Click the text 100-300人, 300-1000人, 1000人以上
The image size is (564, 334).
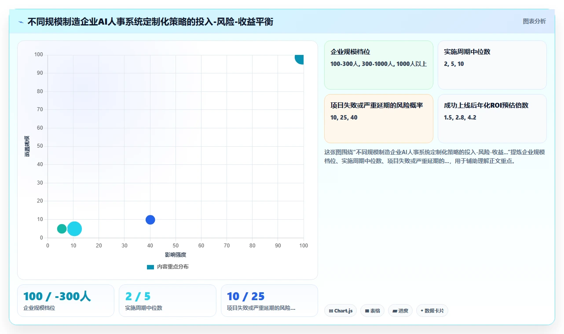pyautogui.click(x=379, y=64)
